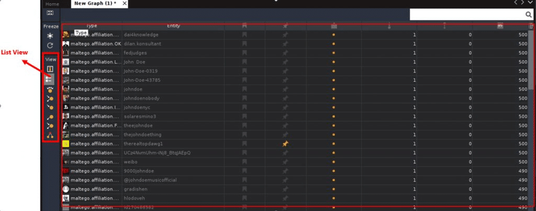This screenshot has height=211, width=536.
Task: Unpin the therealtopdawg1 entity
Action: click(285, 144)
